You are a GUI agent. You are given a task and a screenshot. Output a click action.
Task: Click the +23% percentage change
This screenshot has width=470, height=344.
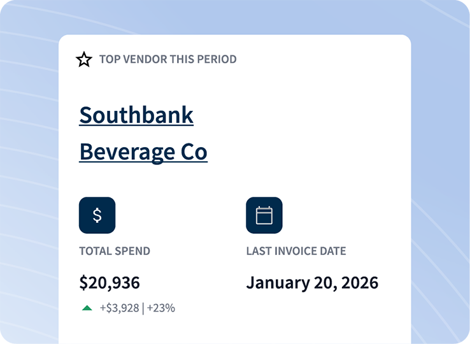tap(161, 308)
